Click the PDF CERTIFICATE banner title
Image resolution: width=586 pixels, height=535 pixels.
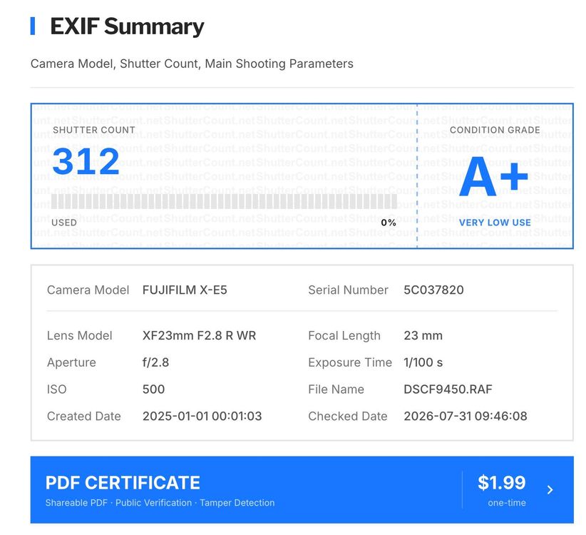click(x=123, y=483)
